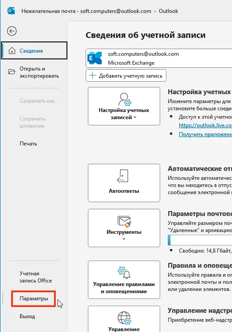Click Выход to exit Outlook
The width and height of the screenshot is (232, 332).
[27, 316]
